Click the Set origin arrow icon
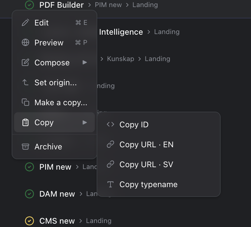The height and width of the screenshot is (227, 251). (25, 83)
